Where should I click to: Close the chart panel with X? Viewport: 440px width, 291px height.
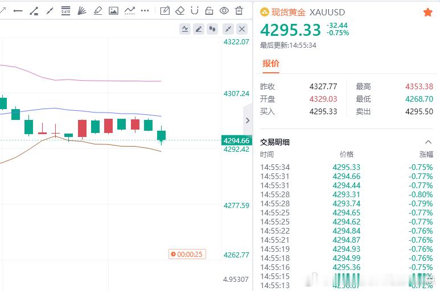pos(242,29)
